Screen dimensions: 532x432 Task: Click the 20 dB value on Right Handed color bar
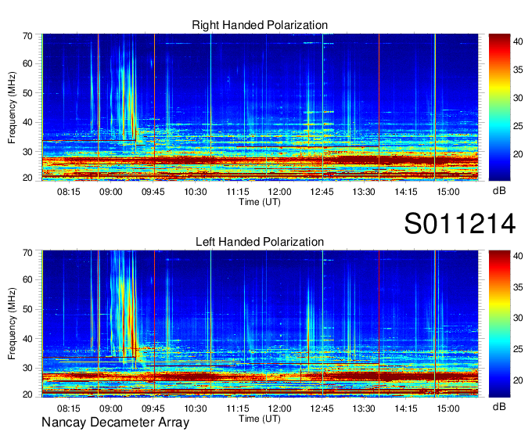pos(518,154)
